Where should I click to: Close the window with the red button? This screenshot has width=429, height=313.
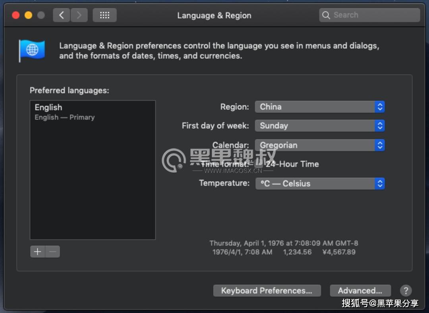[16, 15]
